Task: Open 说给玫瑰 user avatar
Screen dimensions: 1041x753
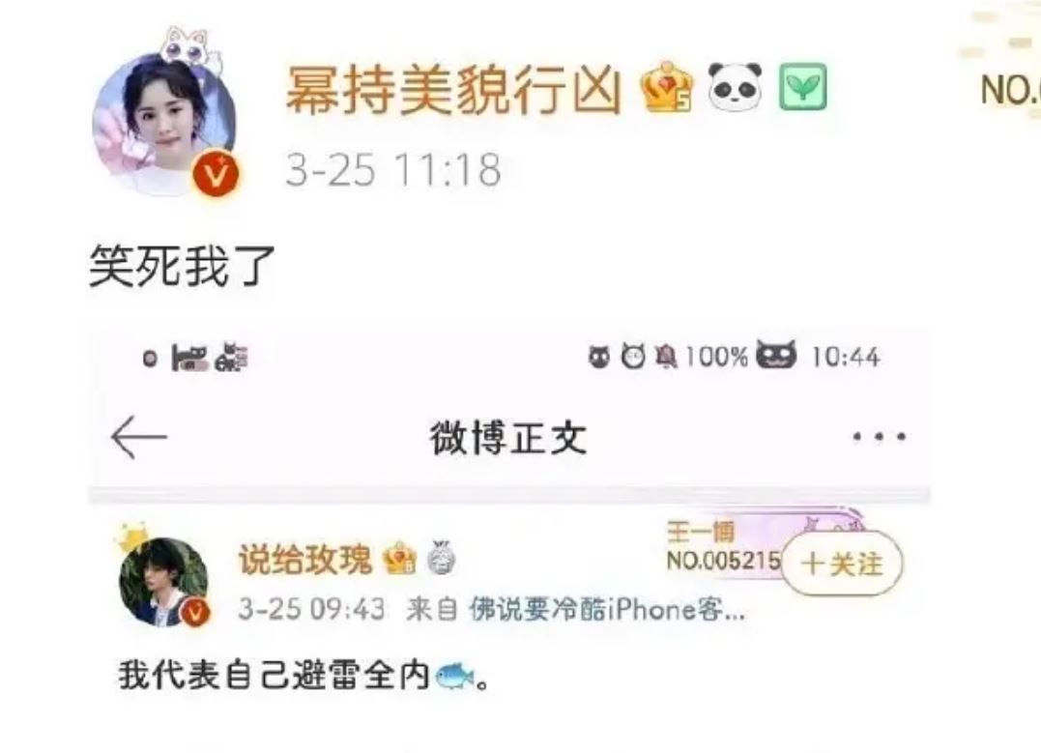Action: pyautogui.click(x=164, y=582)
